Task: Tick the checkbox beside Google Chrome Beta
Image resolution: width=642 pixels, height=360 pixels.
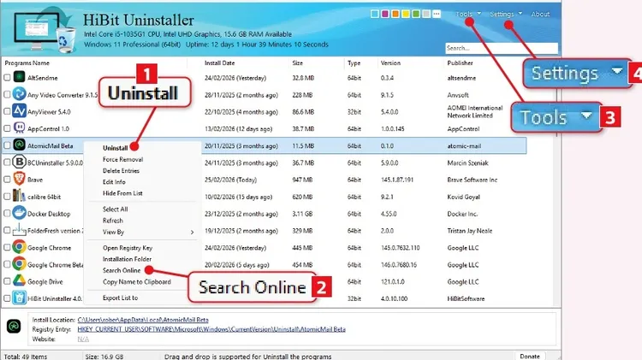Action: [x=7, y=264]
